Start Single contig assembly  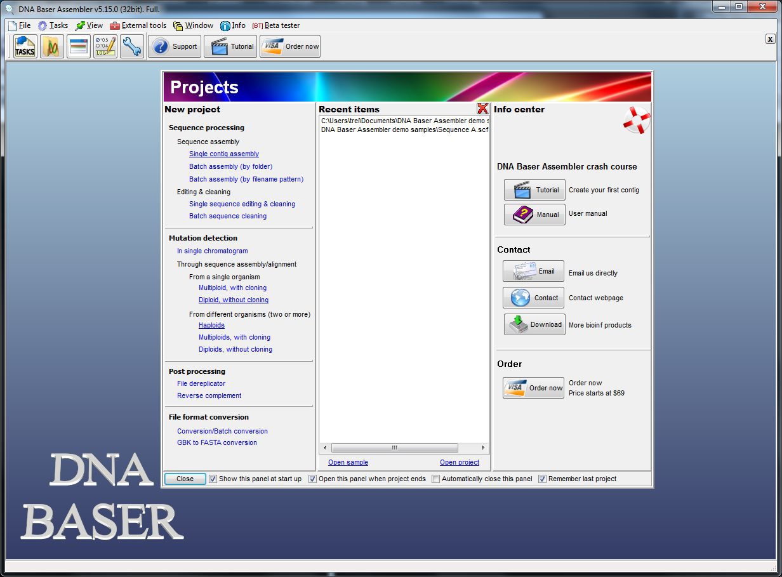click(x=224, y=154)
